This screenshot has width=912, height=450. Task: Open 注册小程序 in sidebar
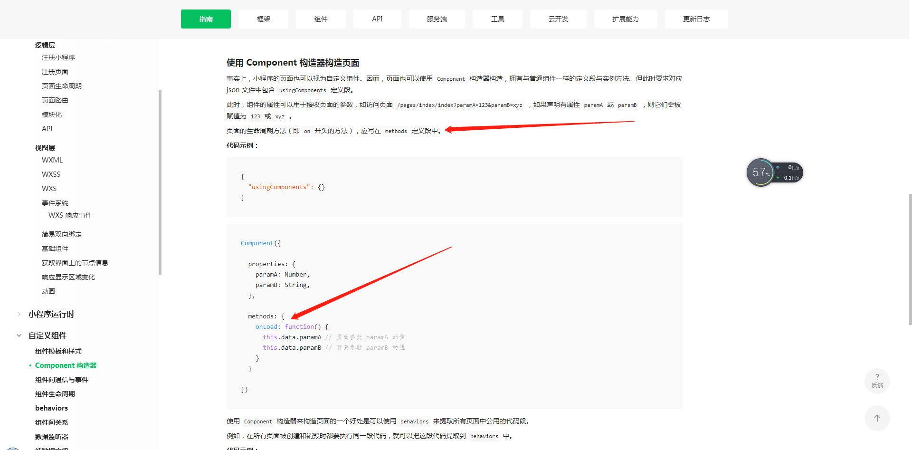pyautogui.click(x=58, y=57)
